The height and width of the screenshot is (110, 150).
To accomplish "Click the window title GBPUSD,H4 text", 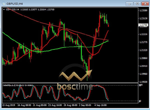I will click(14, 3).
